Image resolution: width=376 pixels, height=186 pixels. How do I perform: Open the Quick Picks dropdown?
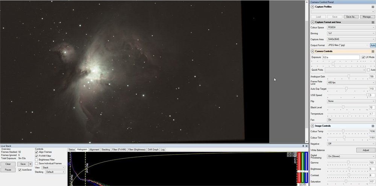tap(345, 70)
